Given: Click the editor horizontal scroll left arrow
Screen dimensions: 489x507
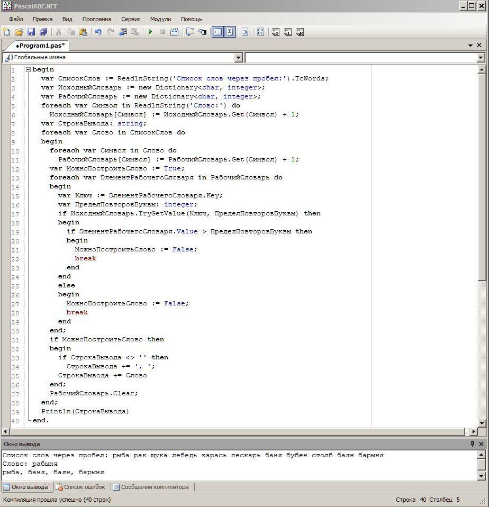Looking at the screenshot, I should click(6, 431).
